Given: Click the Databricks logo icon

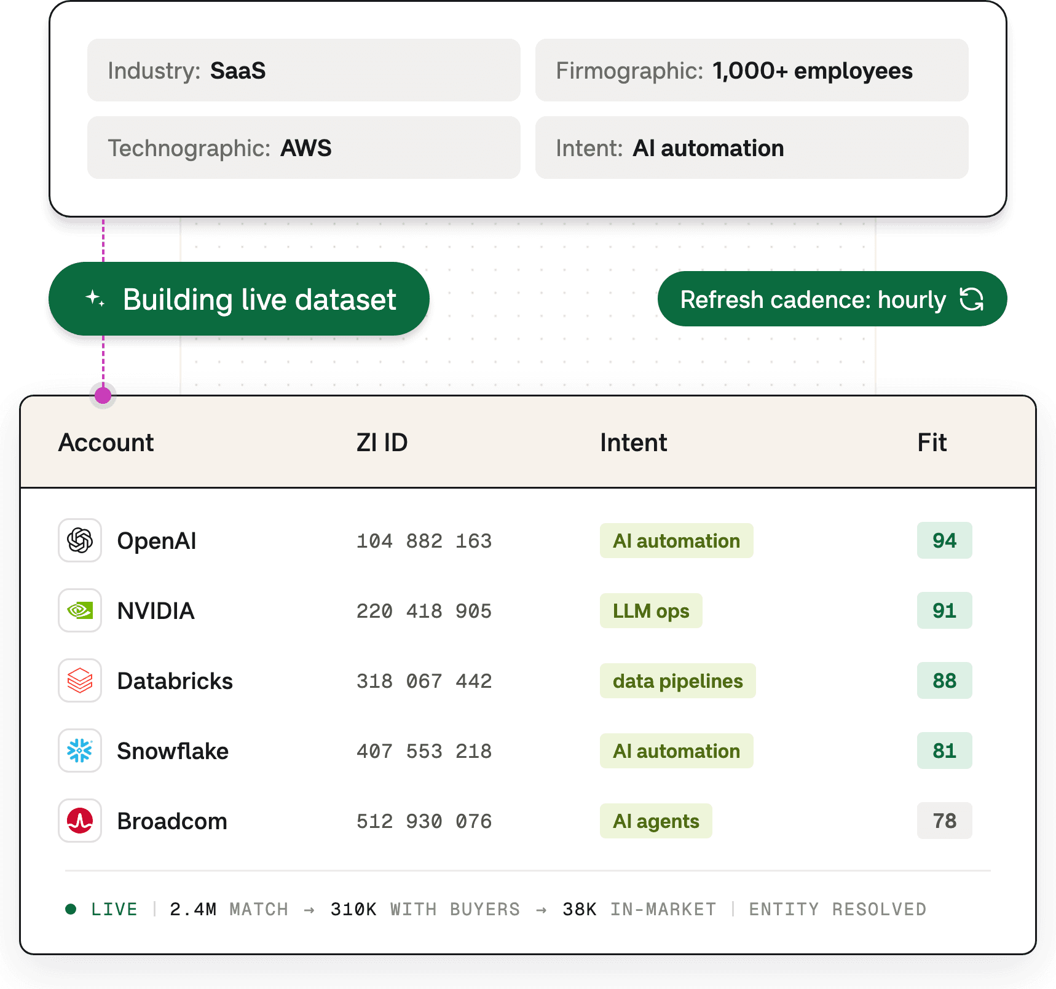Looking at the screenshot, I should 80,680.
